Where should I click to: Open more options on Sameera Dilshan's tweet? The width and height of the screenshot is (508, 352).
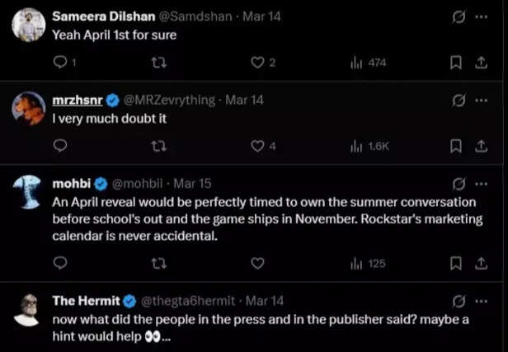[x=482, y=16]
